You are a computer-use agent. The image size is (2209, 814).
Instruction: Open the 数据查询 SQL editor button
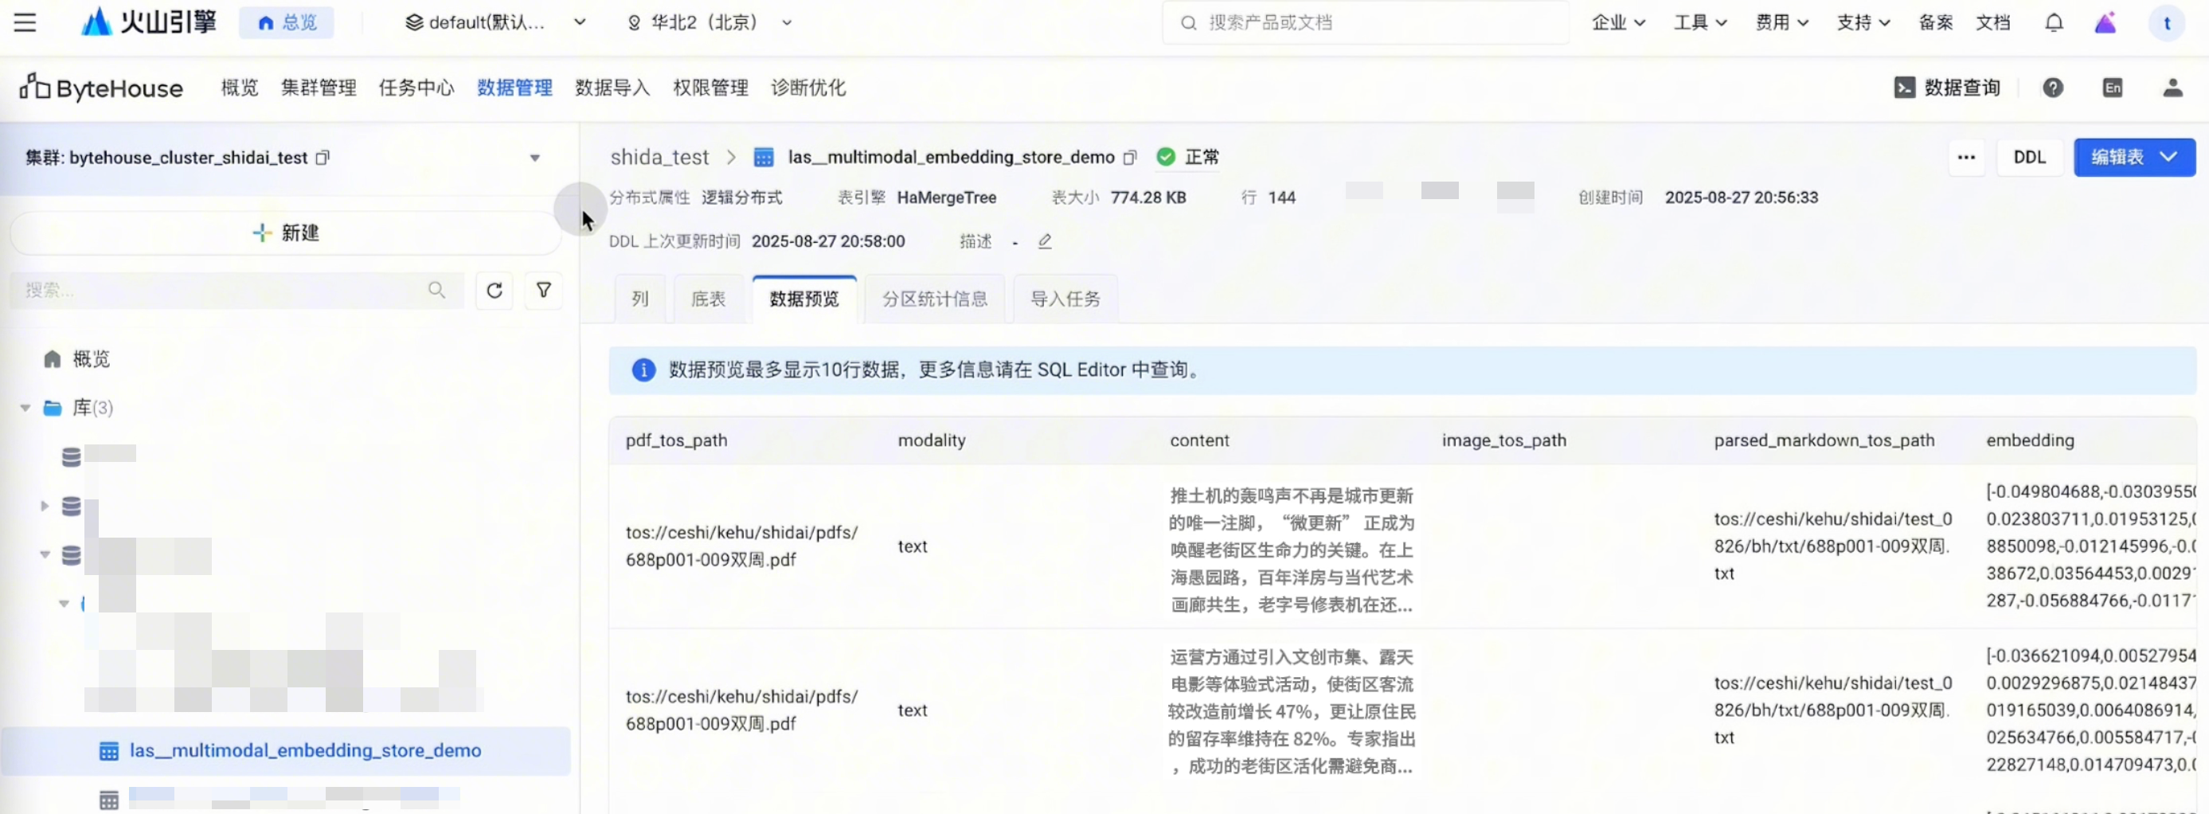(1946, 88)
